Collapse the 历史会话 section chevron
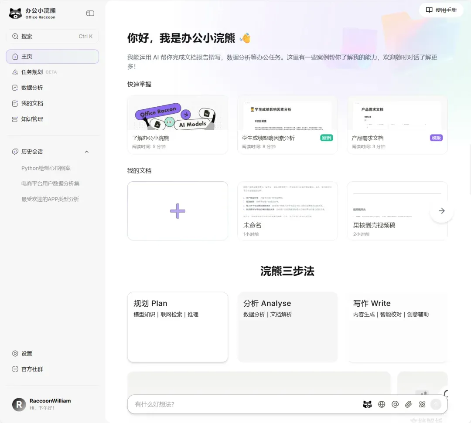The height and width of the screenshot is (423, 471). [86, 152]
